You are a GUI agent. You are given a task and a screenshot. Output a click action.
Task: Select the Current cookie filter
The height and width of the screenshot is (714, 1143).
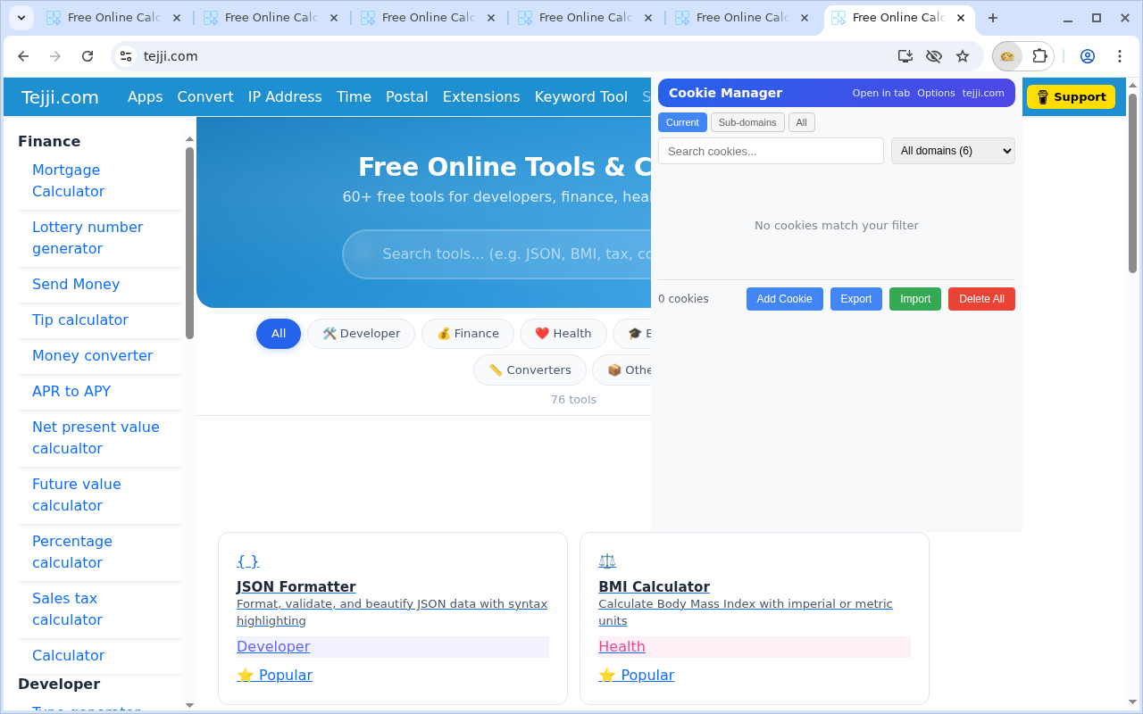tap(682, 122)
